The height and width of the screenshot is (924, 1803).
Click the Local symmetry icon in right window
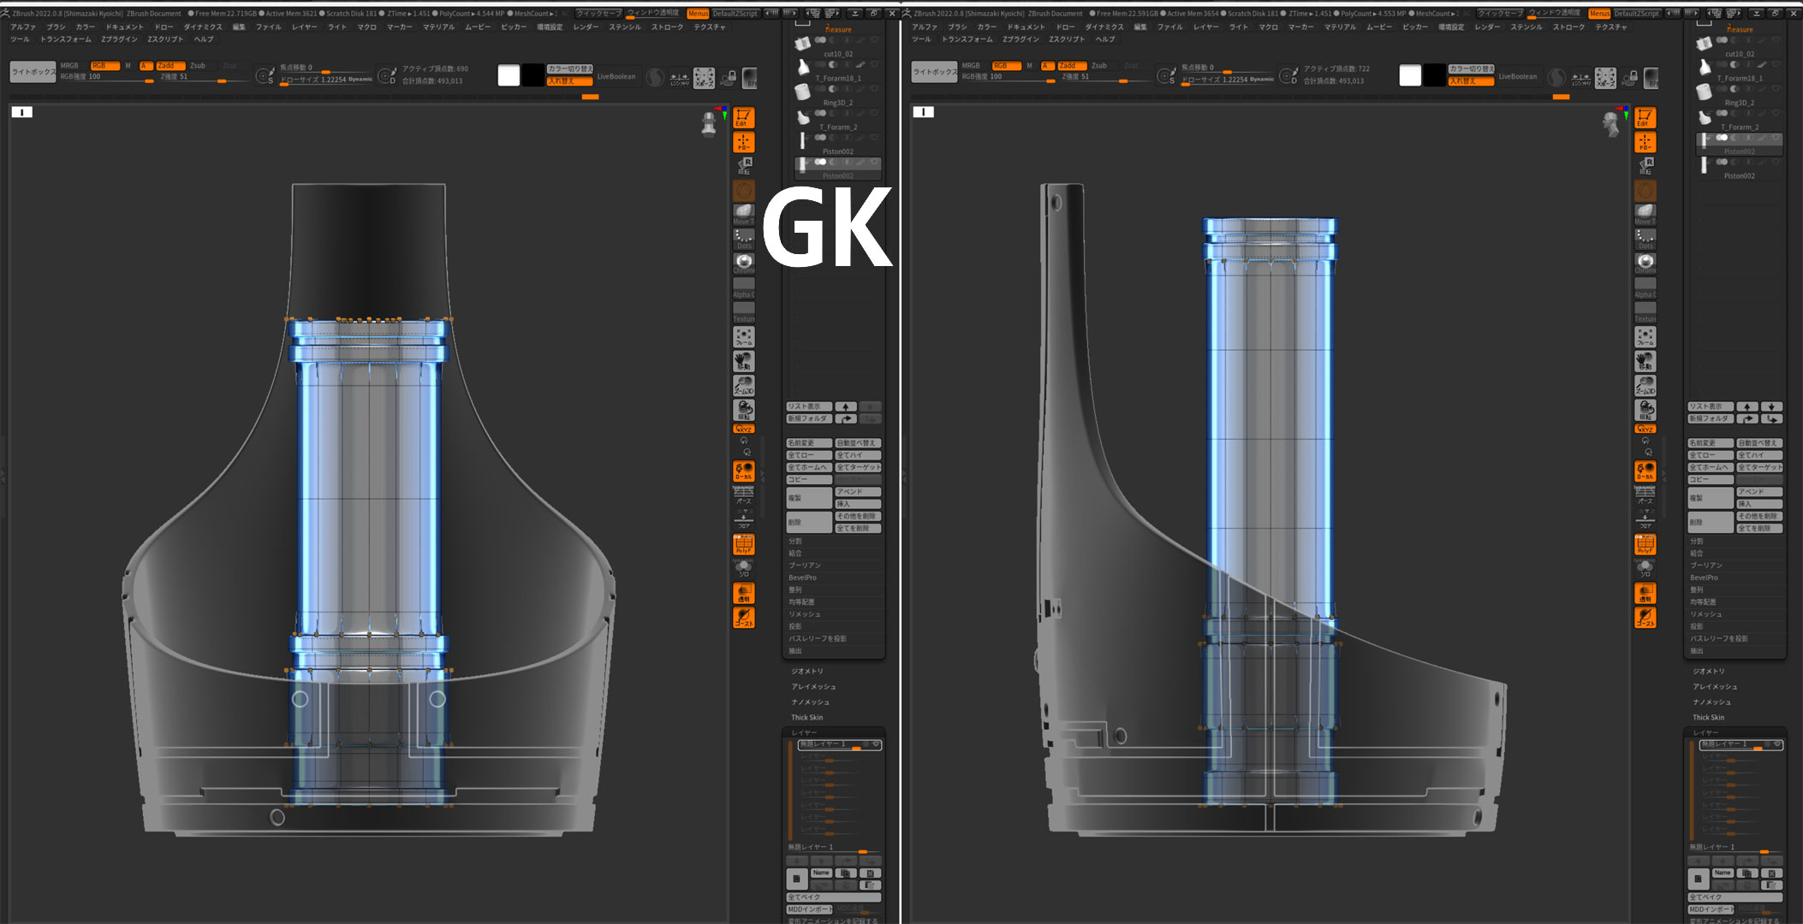pos(1645,471)
